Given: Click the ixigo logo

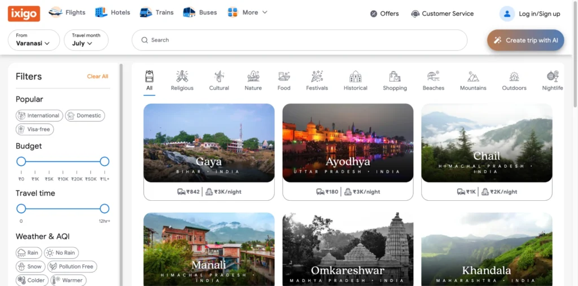Looking at the screenshot, I should pyautogui.click(x=24, y=14).
